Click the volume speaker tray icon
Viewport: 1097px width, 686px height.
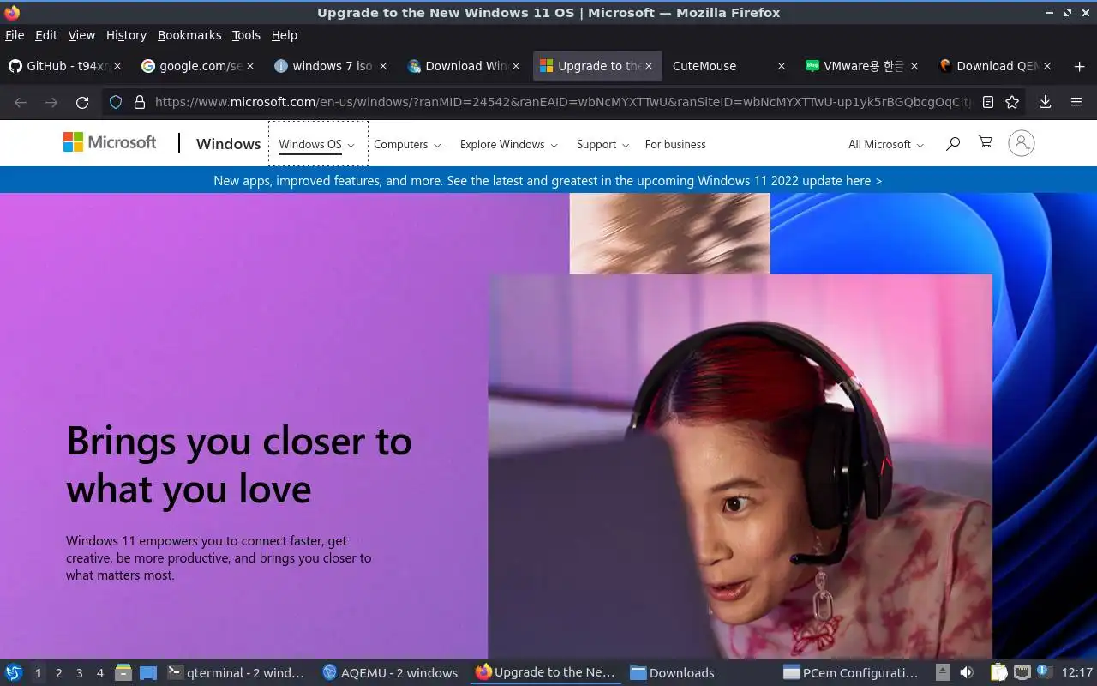pyautogui.click(x=967, y=672)
